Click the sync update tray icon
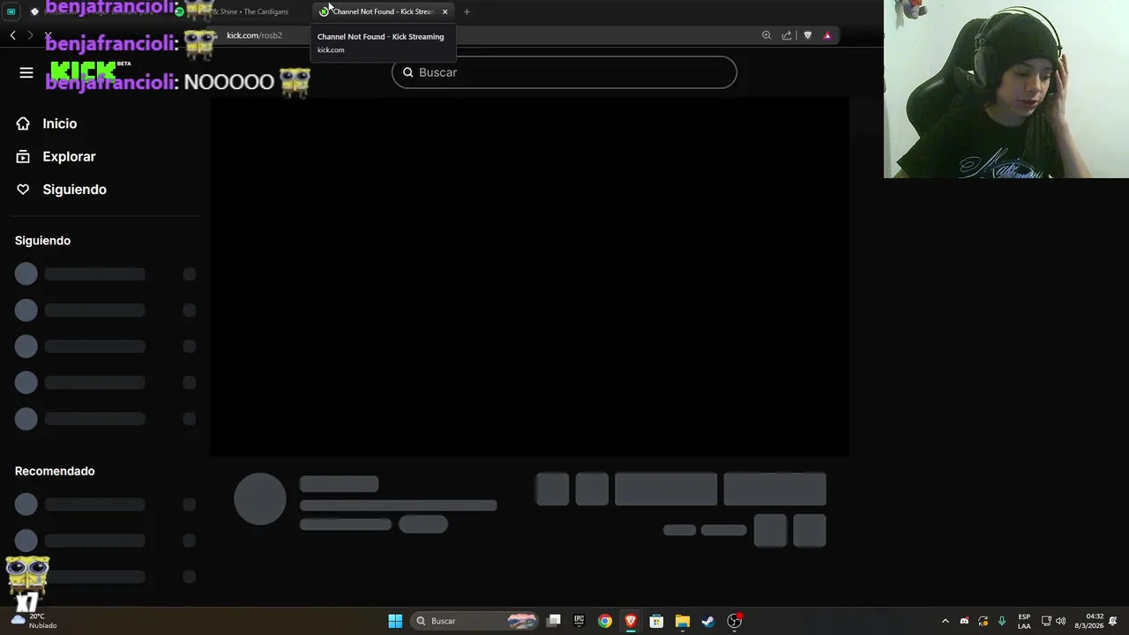The image size is (1129, 635). click(x=983, y=621)
